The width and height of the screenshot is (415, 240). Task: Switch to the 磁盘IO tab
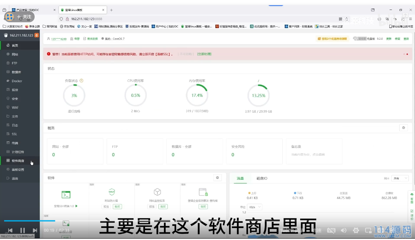[262, 178]
